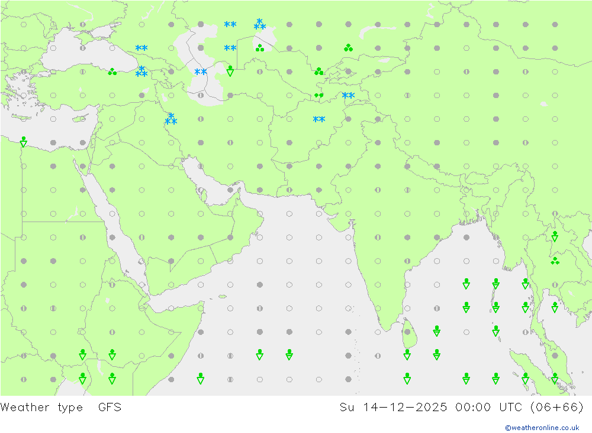592x433 pixels.
Task: Click the snow symbol over central Afghanistan
Action: point(319,119)
